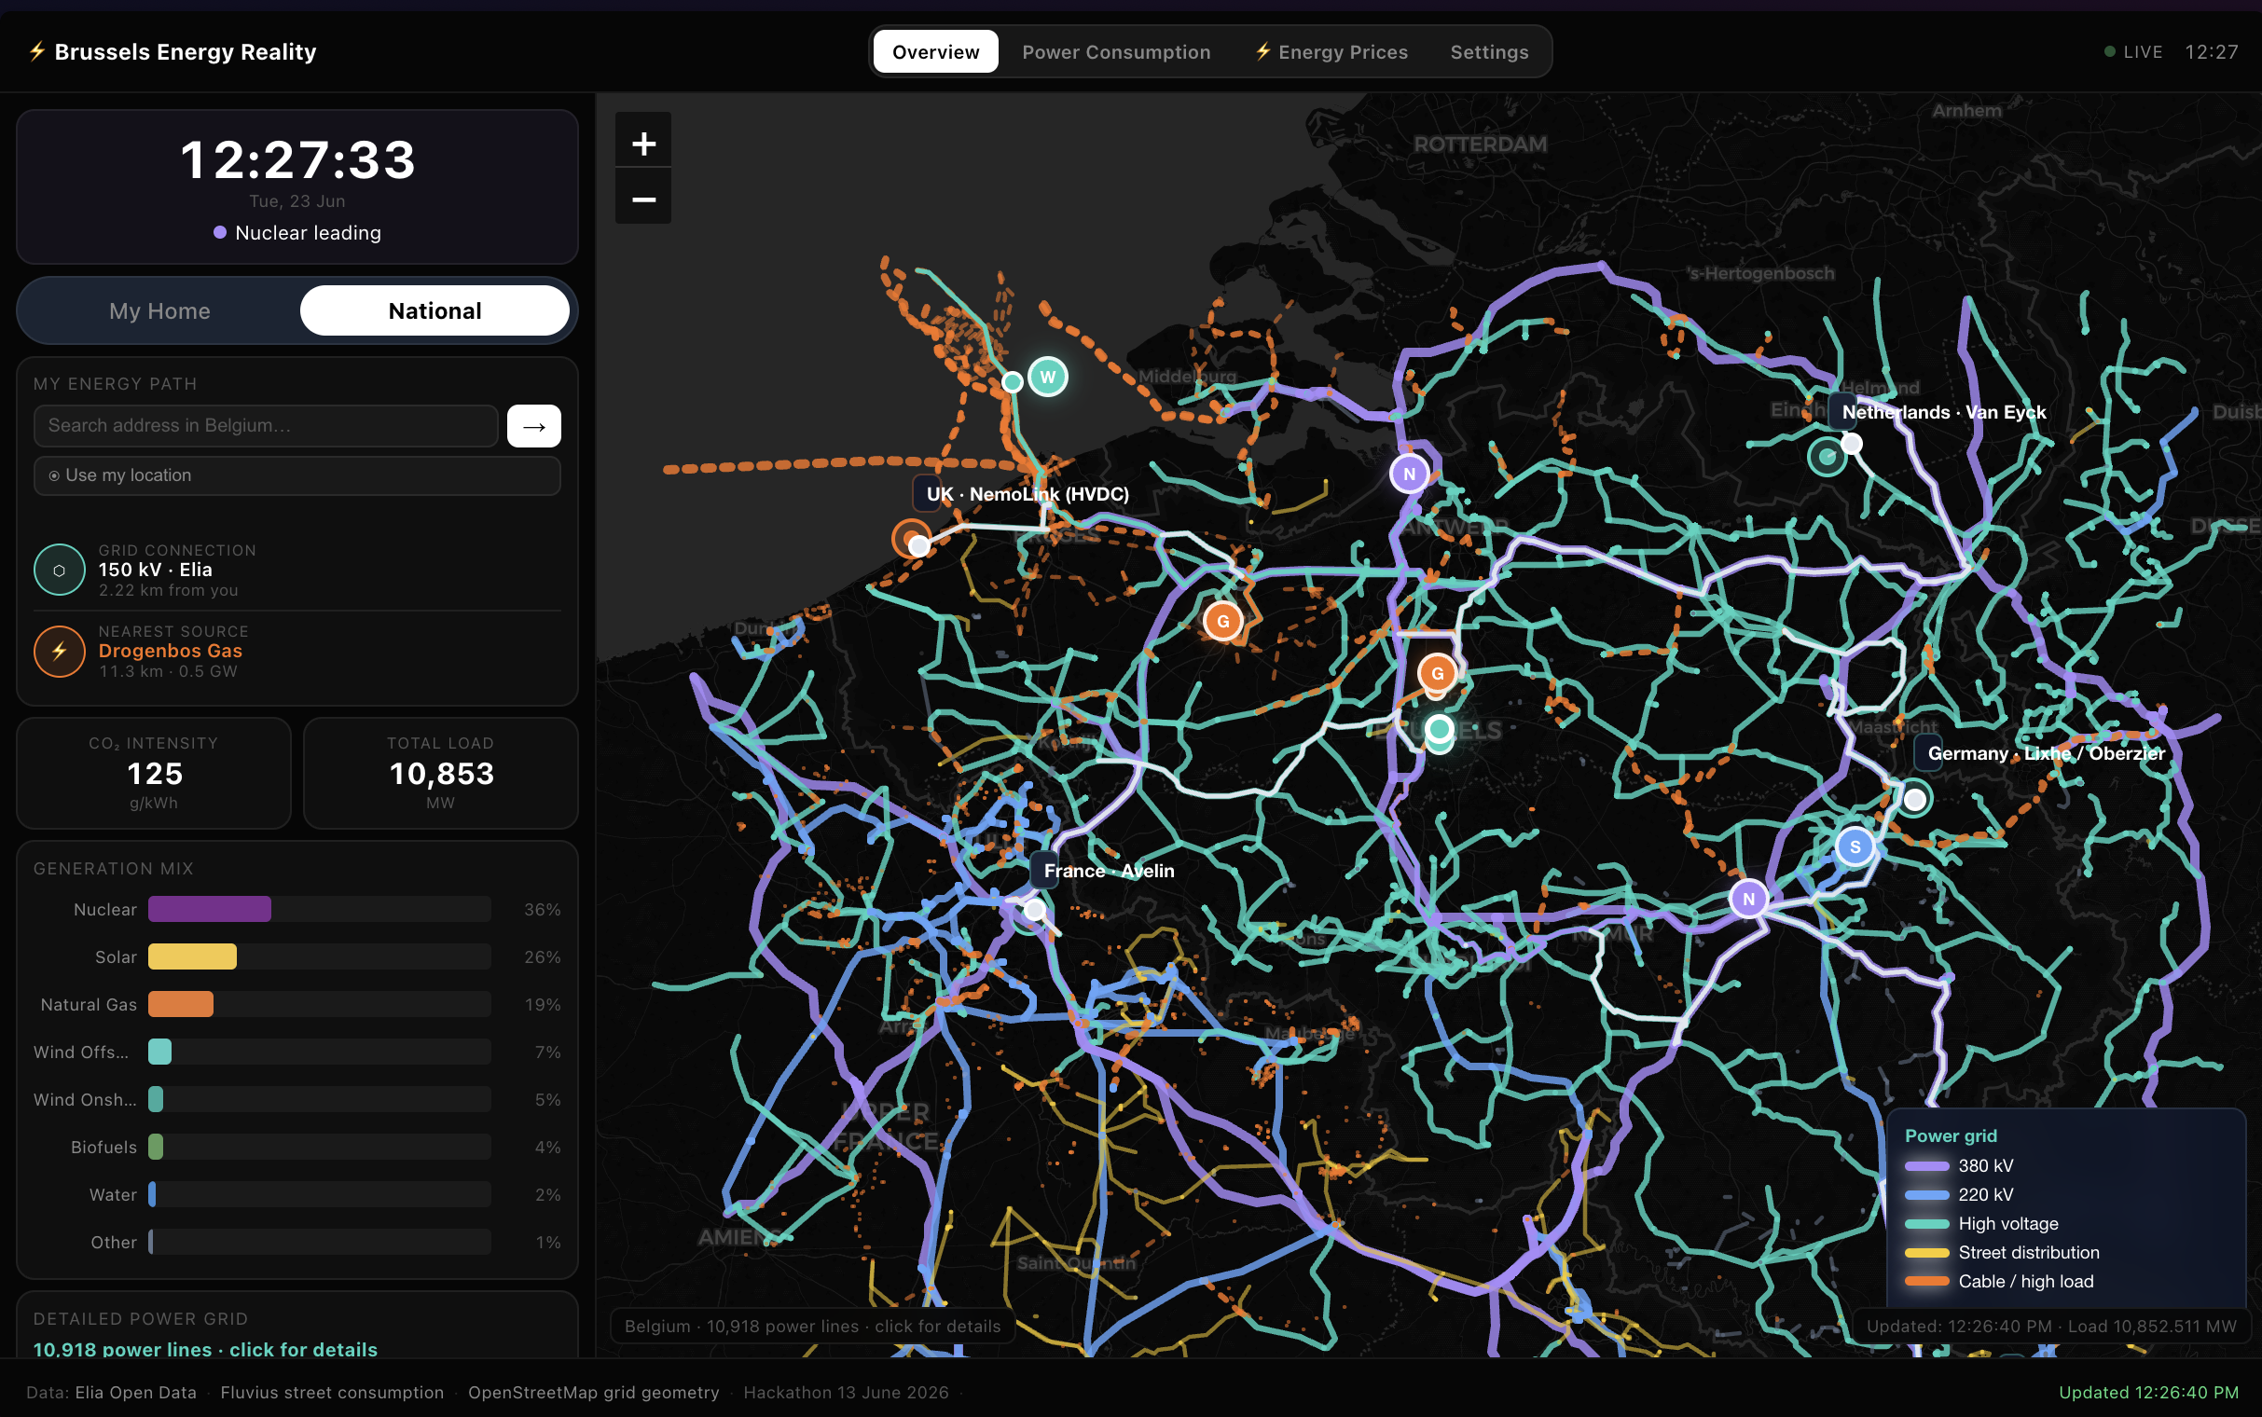Click the 12:27:33 clock display

pyautogui.click(x=298, y=159)
